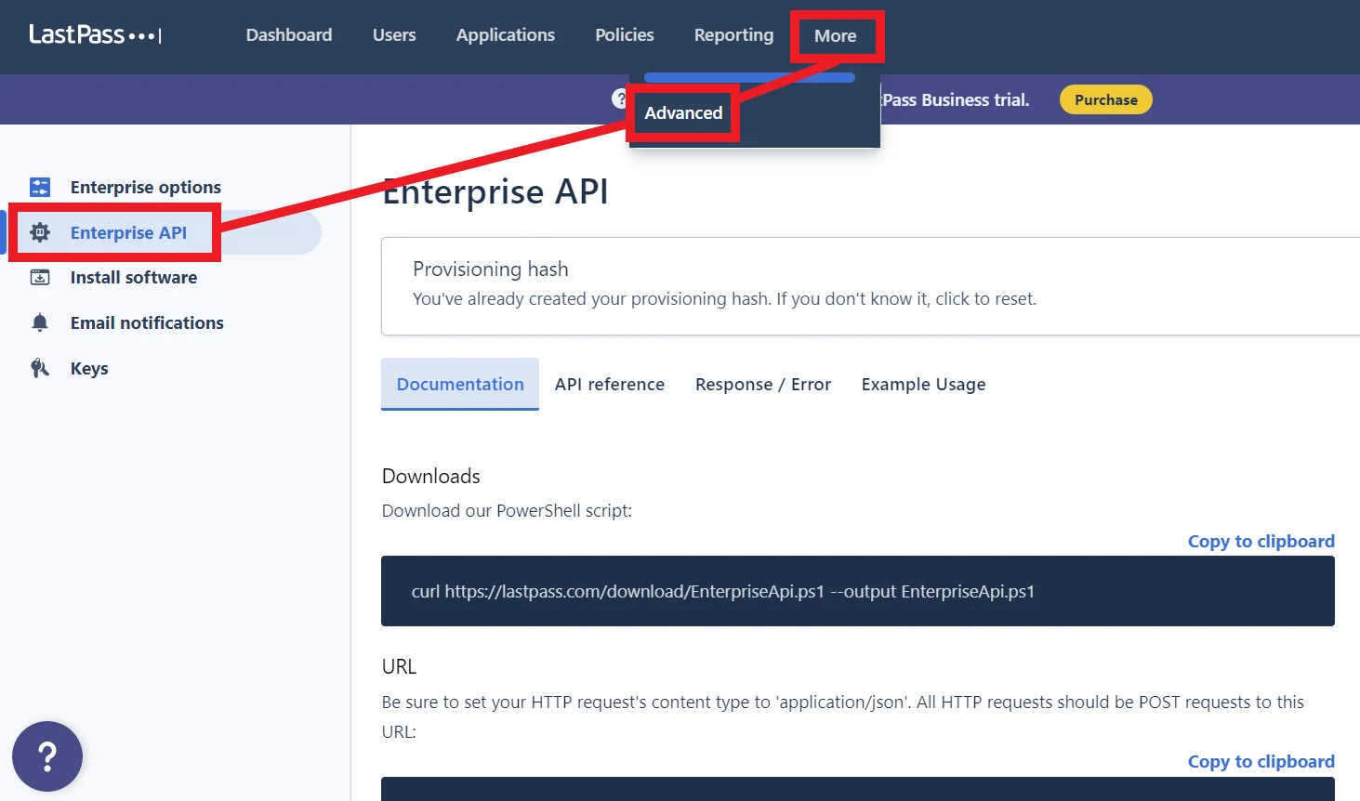Open Keys in the sidebar

coord(89,368)
